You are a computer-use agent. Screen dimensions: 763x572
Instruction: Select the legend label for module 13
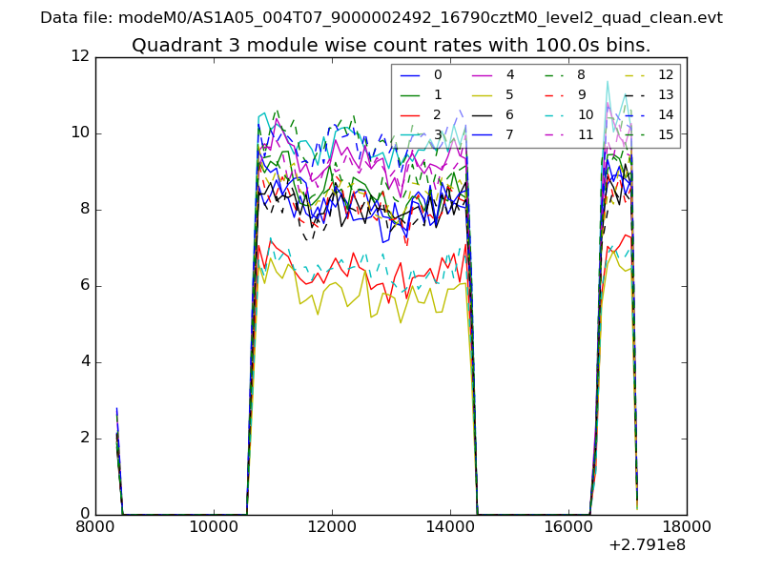666,94
